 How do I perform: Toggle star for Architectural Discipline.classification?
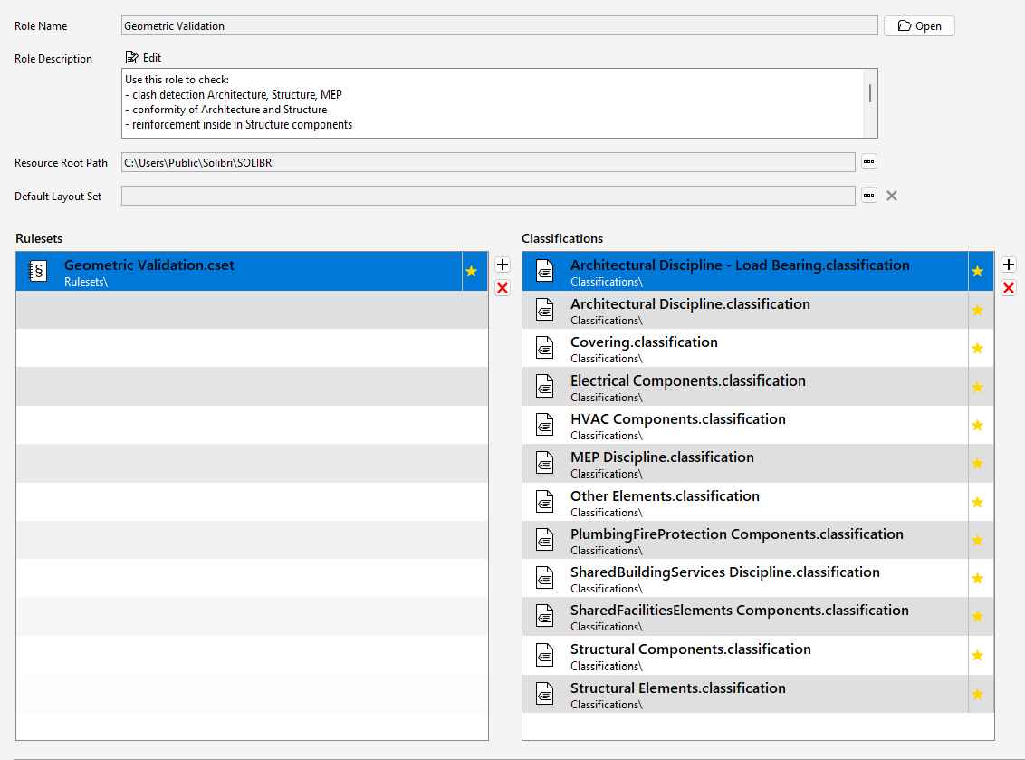click(977, 310)
